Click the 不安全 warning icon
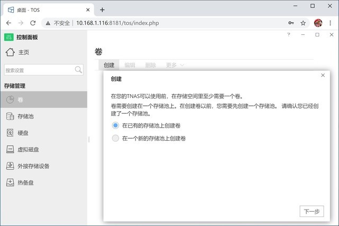The height and width of the screenshot is (226, 339). pos(48,23)
